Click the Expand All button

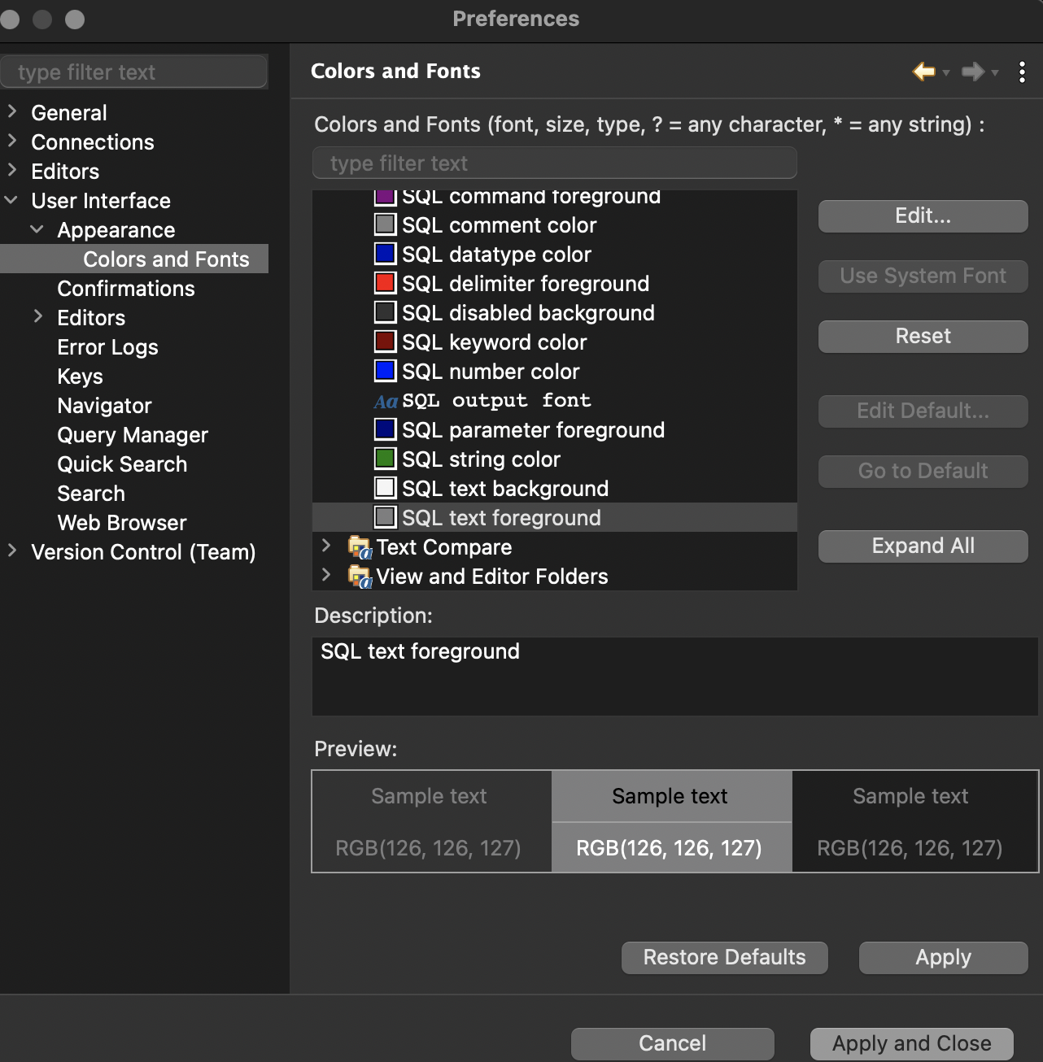point(923,546)
